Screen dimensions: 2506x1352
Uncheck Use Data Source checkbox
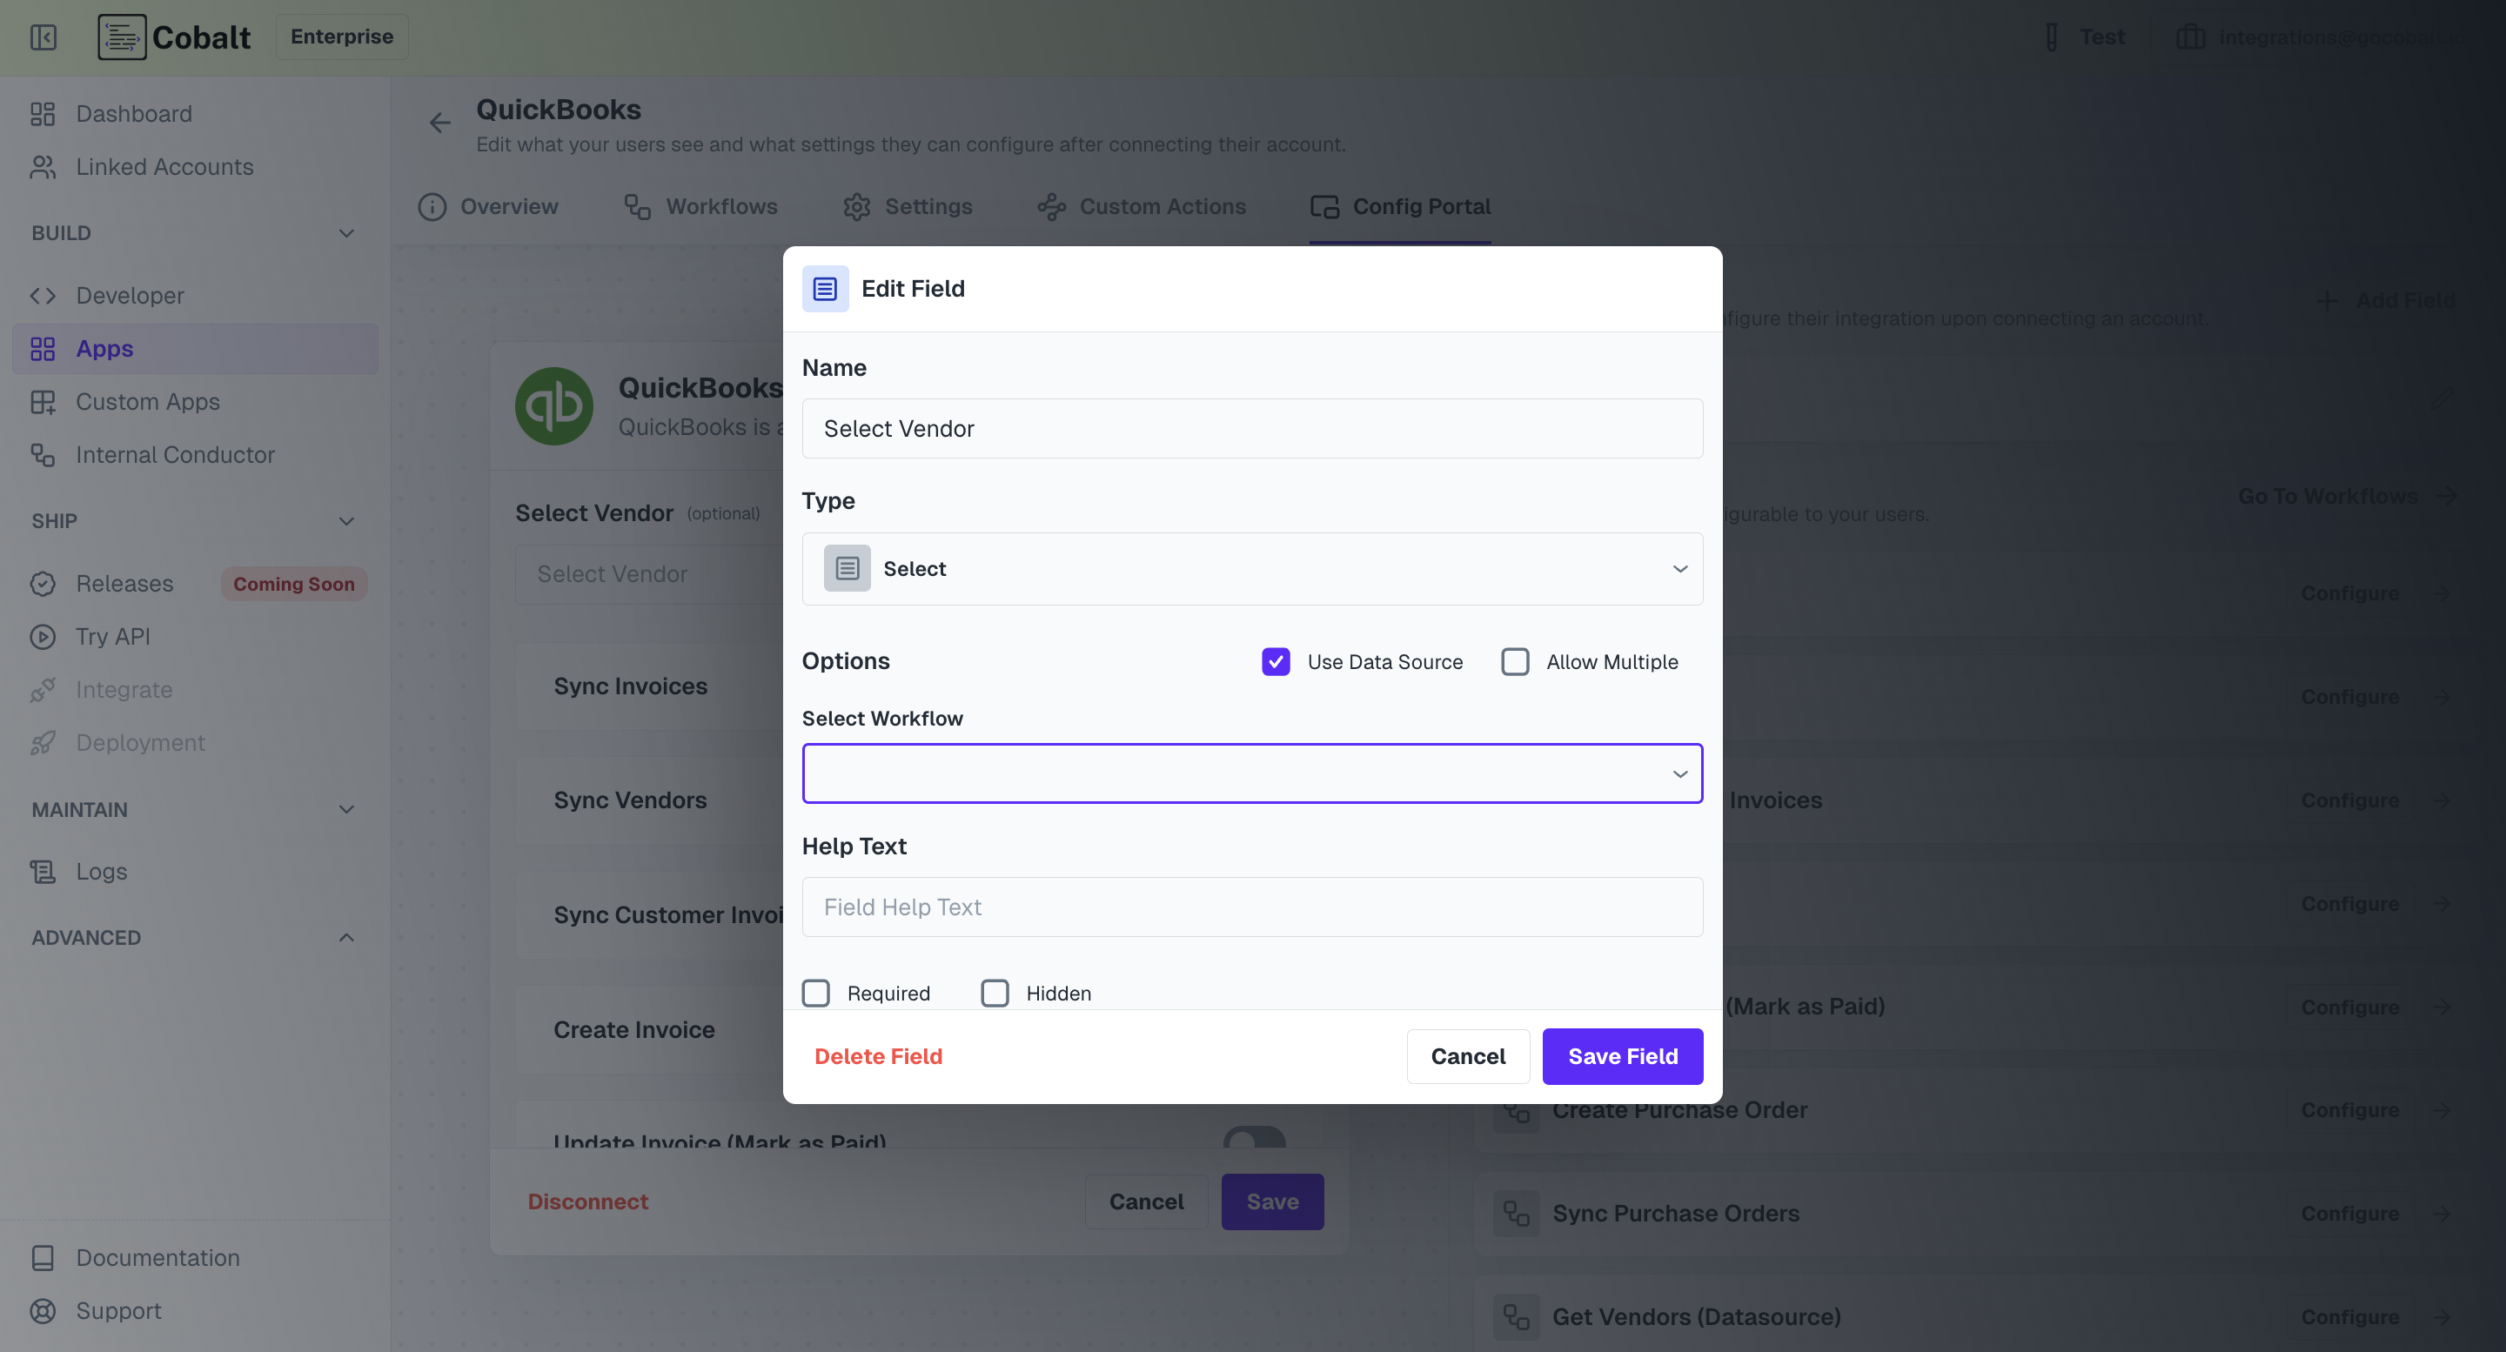tap(1276, 661)
